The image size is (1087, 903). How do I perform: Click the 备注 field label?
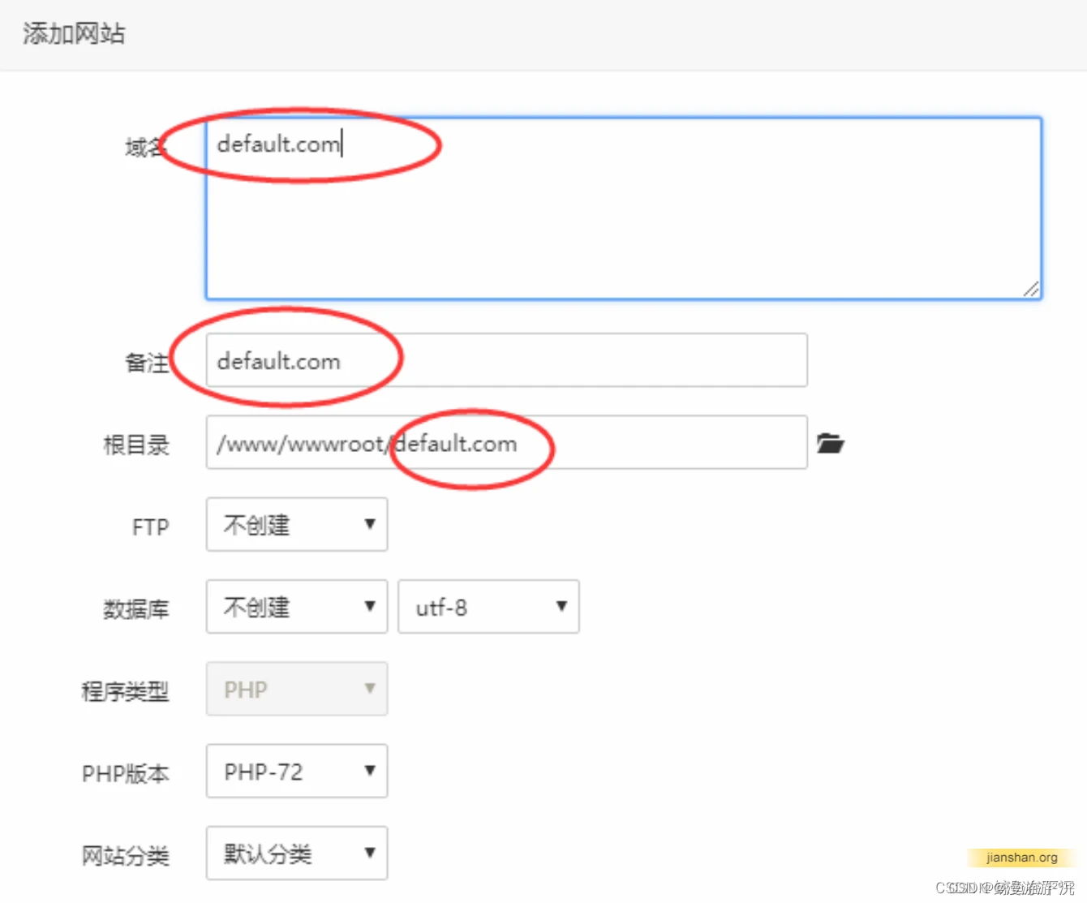click(147, 363)
